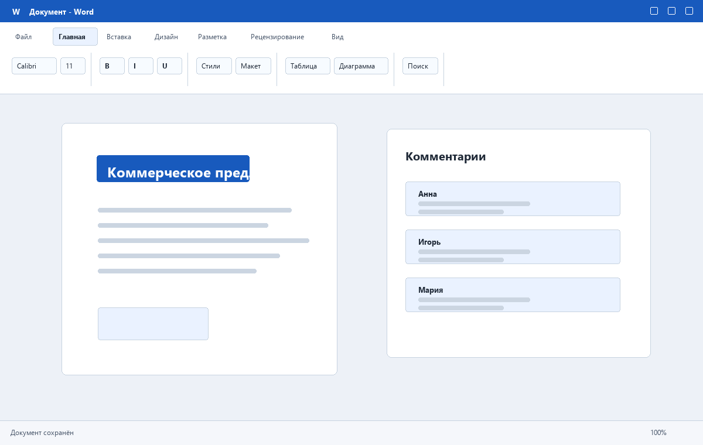Click the 100% zoom level

[x=658, y=433]
